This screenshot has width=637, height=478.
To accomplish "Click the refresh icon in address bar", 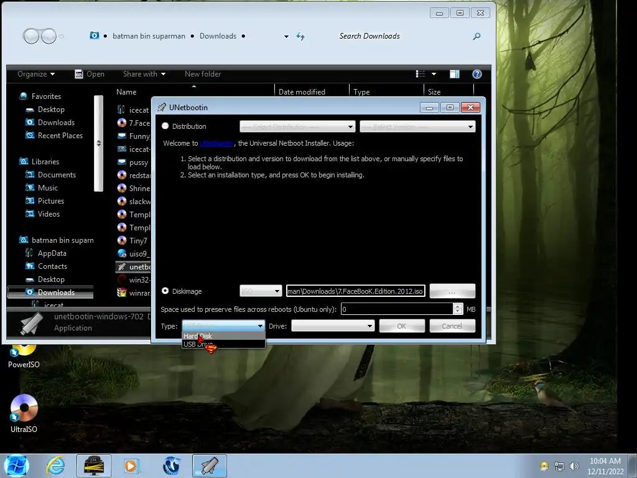I will 300,36.
